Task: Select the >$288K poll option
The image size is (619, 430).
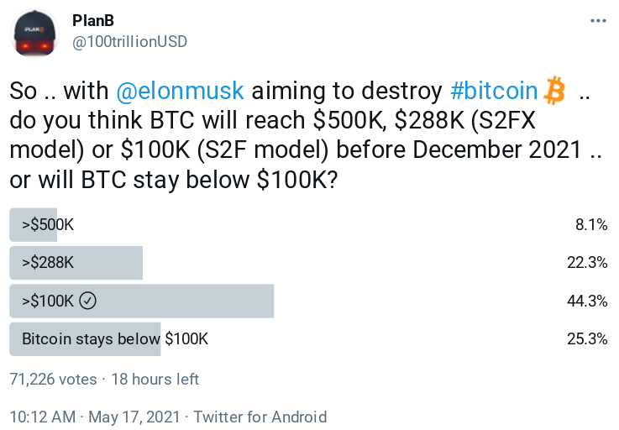Action: (48, 263)
